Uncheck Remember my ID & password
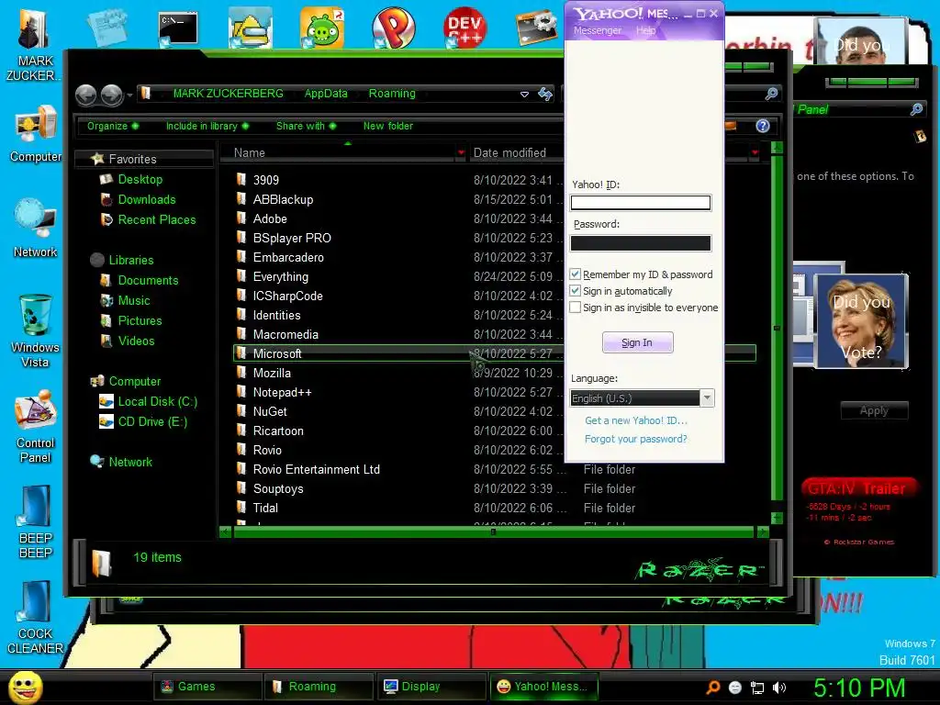This screenshot has height=705, width=940. 575,274
